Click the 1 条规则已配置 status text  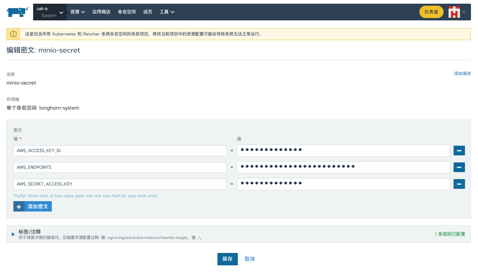pyautogui.click(x=450, y=234)
